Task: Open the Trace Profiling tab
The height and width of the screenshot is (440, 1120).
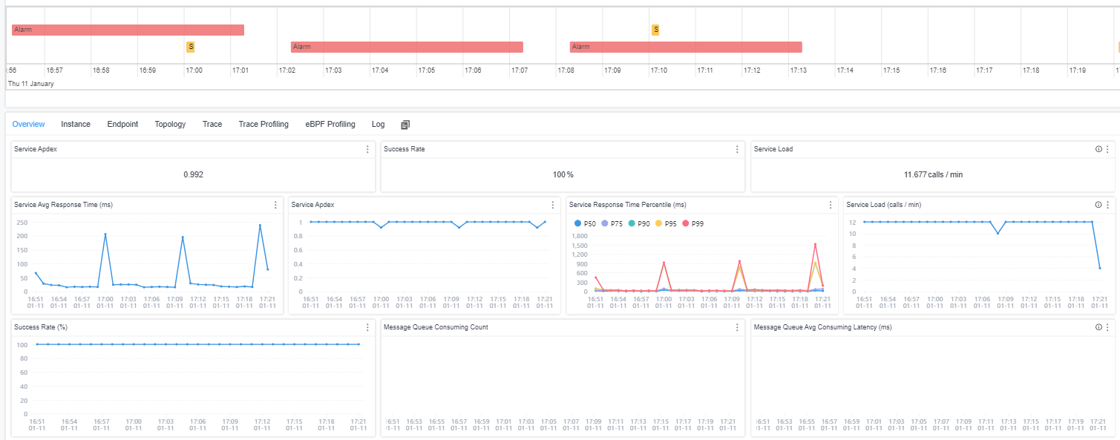Action: tap(263, 125)
